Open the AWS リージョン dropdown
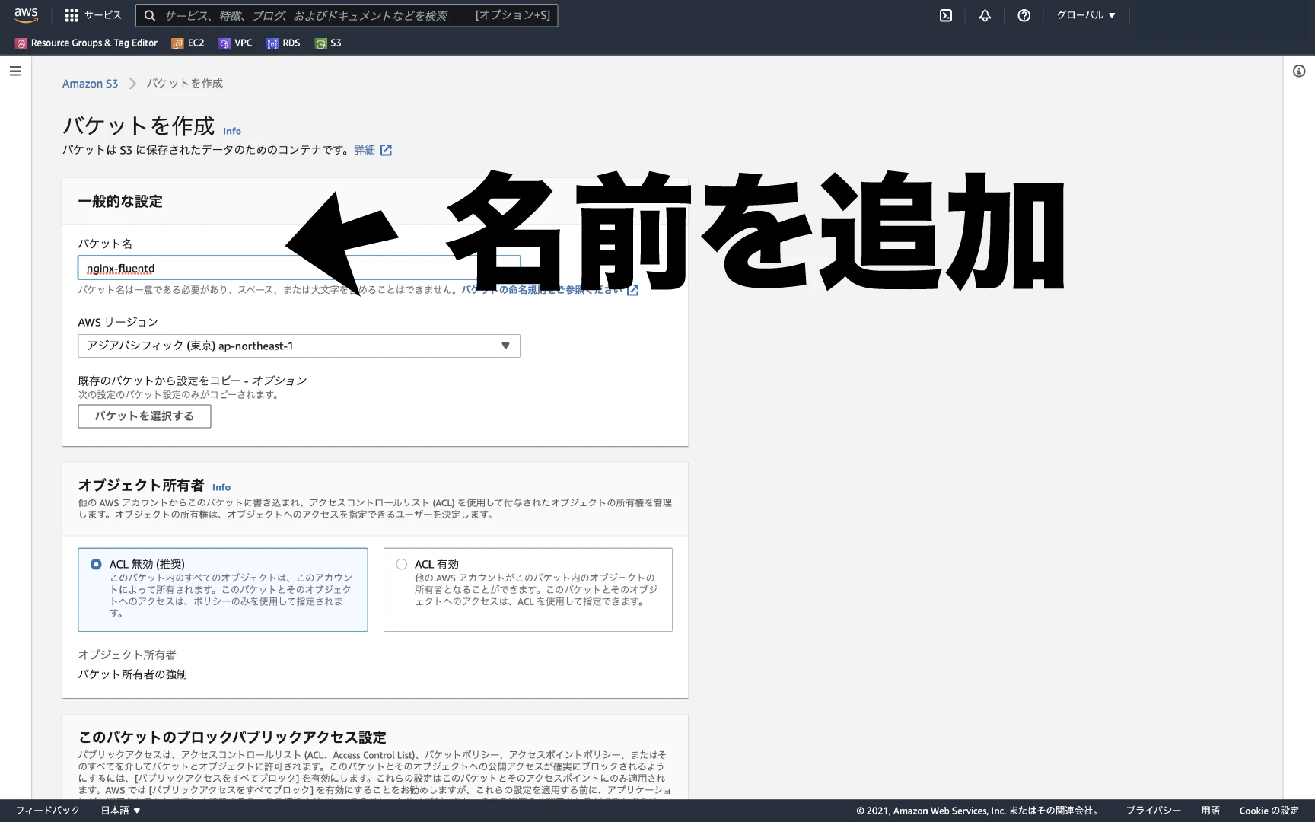The image size is (1315, 822). tap(299, 346)
